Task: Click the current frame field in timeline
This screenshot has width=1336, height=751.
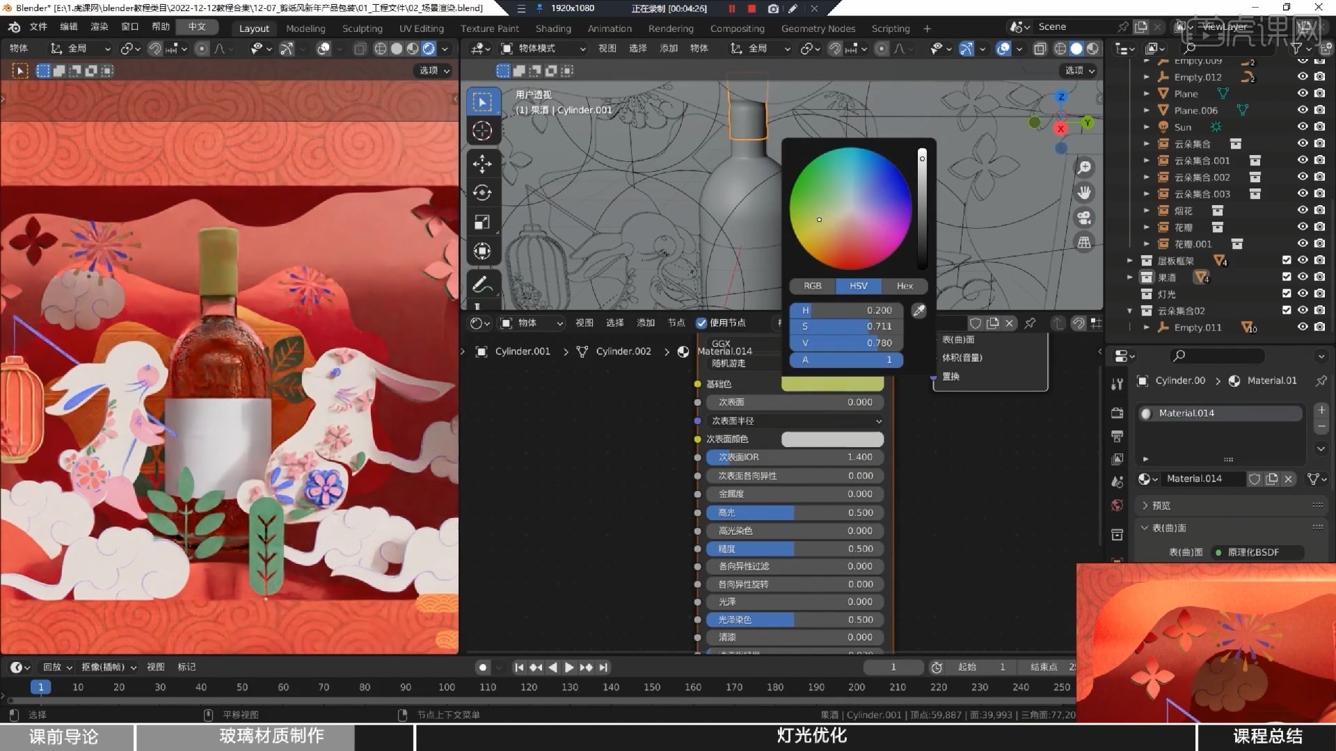Action: pyautogui.click(x=893, y=667)
